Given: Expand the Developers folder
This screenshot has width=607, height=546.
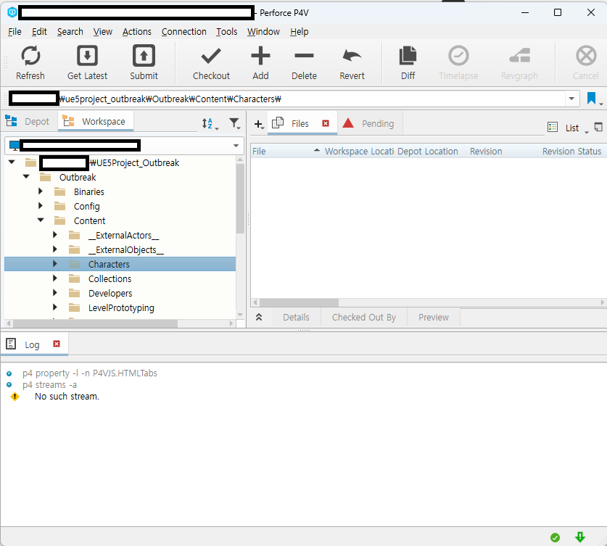Looking at the screenshot, I should tap(54, 292).
